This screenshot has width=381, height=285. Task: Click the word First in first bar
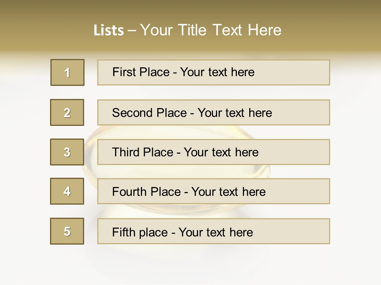[123, 72]
